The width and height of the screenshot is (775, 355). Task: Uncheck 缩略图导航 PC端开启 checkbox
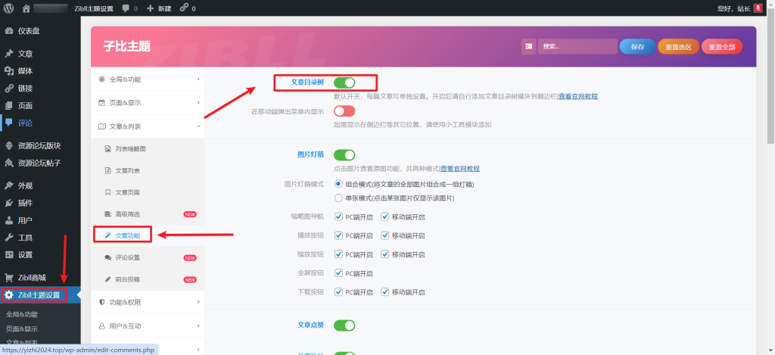pyautogui.click(x=339, y=216)
